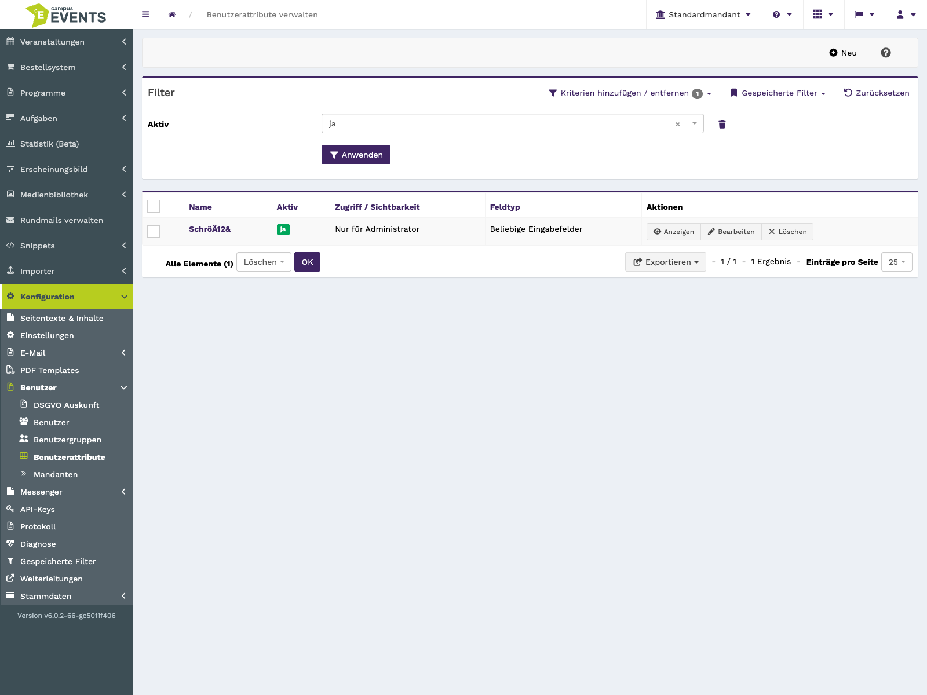Click the Neu button
Viewport: 927px width, 695px height.
point(843,53)
